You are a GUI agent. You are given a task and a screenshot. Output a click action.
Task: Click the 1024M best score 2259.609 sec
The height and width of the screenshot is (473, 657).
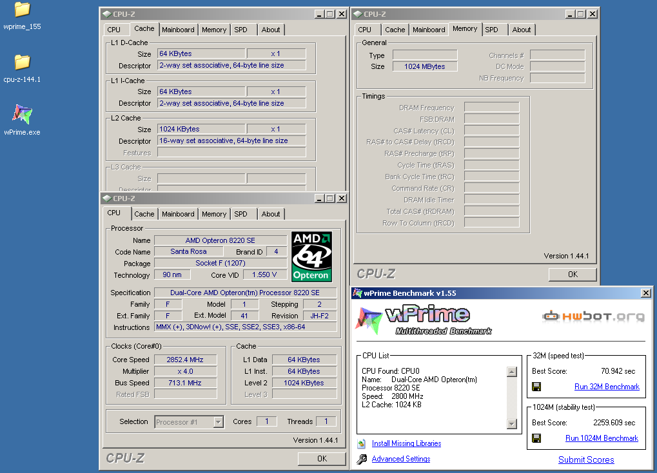click(x=614, y=423)
